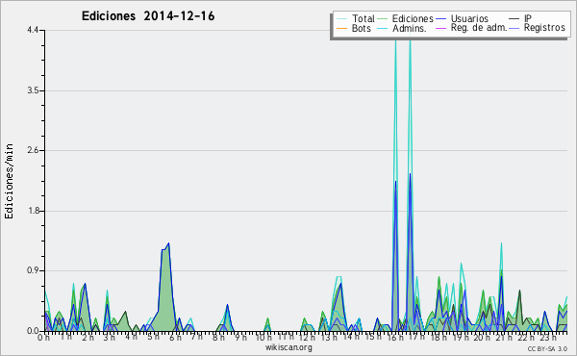Click the "Bots" legend entry
The height and width of the screenshot is (356, 577).
(362, 28)
